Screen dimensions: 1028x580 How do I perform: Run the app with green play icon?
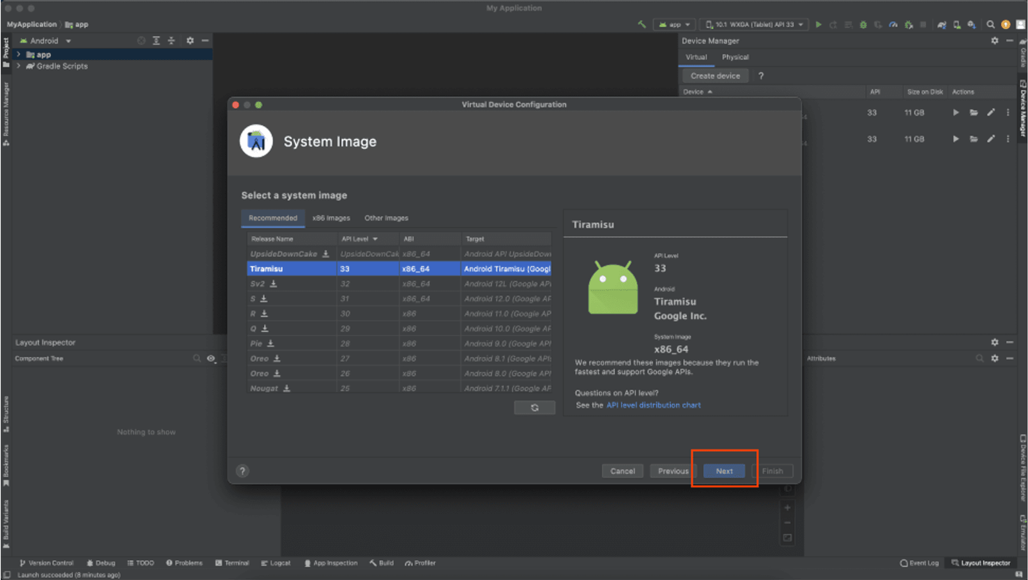point(819,24)
